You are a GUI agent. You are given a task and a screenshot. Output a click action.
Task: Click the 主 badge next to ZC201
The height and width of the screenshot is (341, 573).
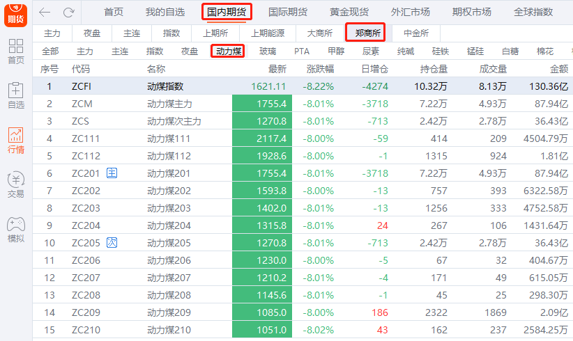pos(112,173)
